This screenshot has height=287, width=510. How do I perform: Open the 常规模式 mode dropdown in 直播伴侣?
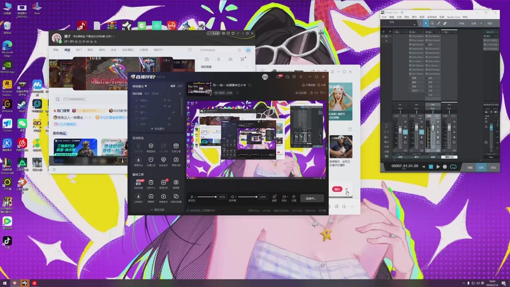point(140,86)
